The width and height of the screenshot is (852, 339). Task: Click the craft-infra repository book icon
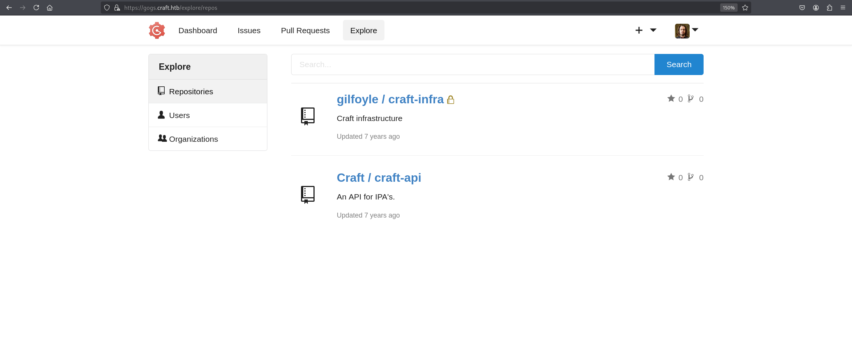(x=307, y=116)
